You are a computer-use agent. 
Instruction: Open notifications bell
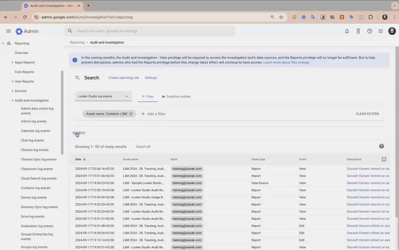pos(347,31)
